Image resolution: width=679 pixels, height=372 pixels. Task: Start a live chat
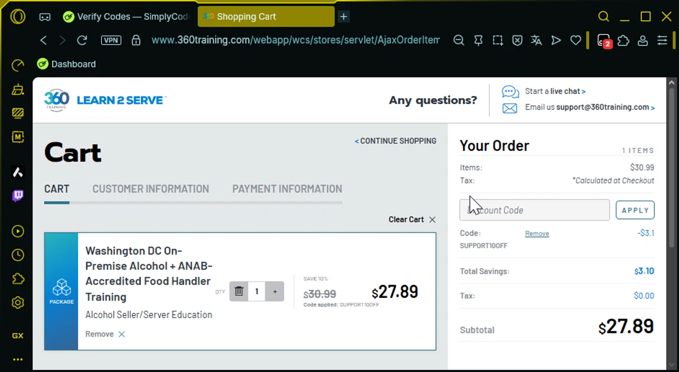[x=555, y=91]
